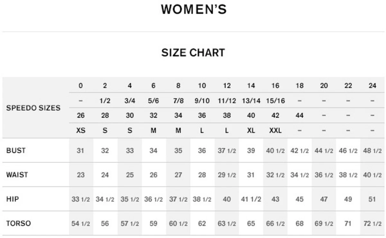Select the TORSO row label

[19, 223]
